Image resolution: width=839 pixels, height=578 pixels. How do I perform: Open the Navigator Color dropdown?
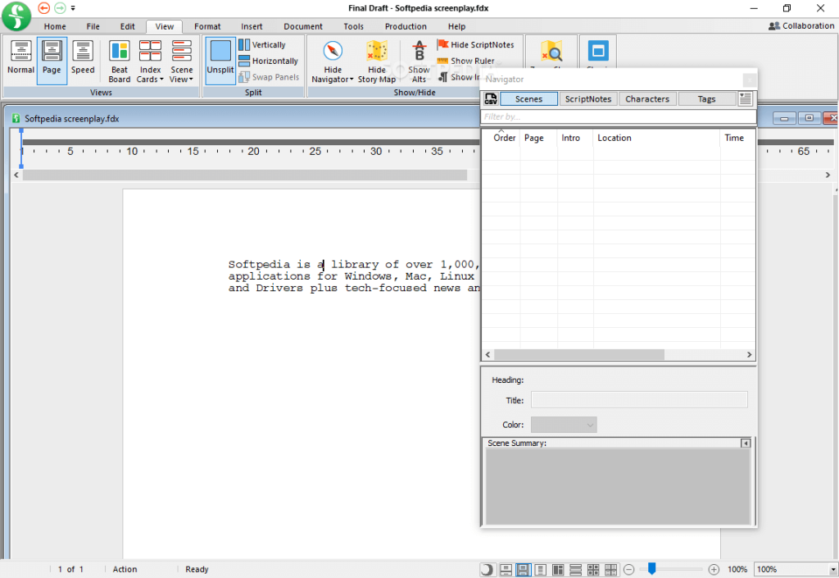point(564,425)
